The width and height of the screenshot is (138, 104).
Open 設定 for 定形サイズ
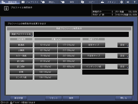coord(123,45)
